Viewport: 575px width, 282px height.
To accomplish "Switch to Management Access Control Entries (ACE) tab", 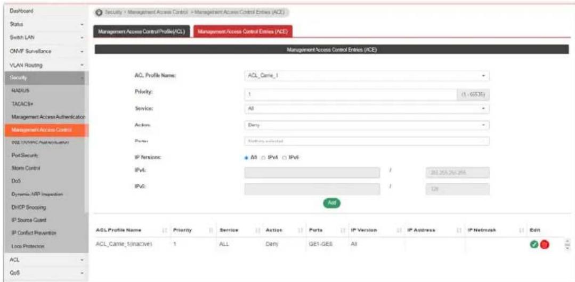I will pyautogui.click(x=243, y=31).
